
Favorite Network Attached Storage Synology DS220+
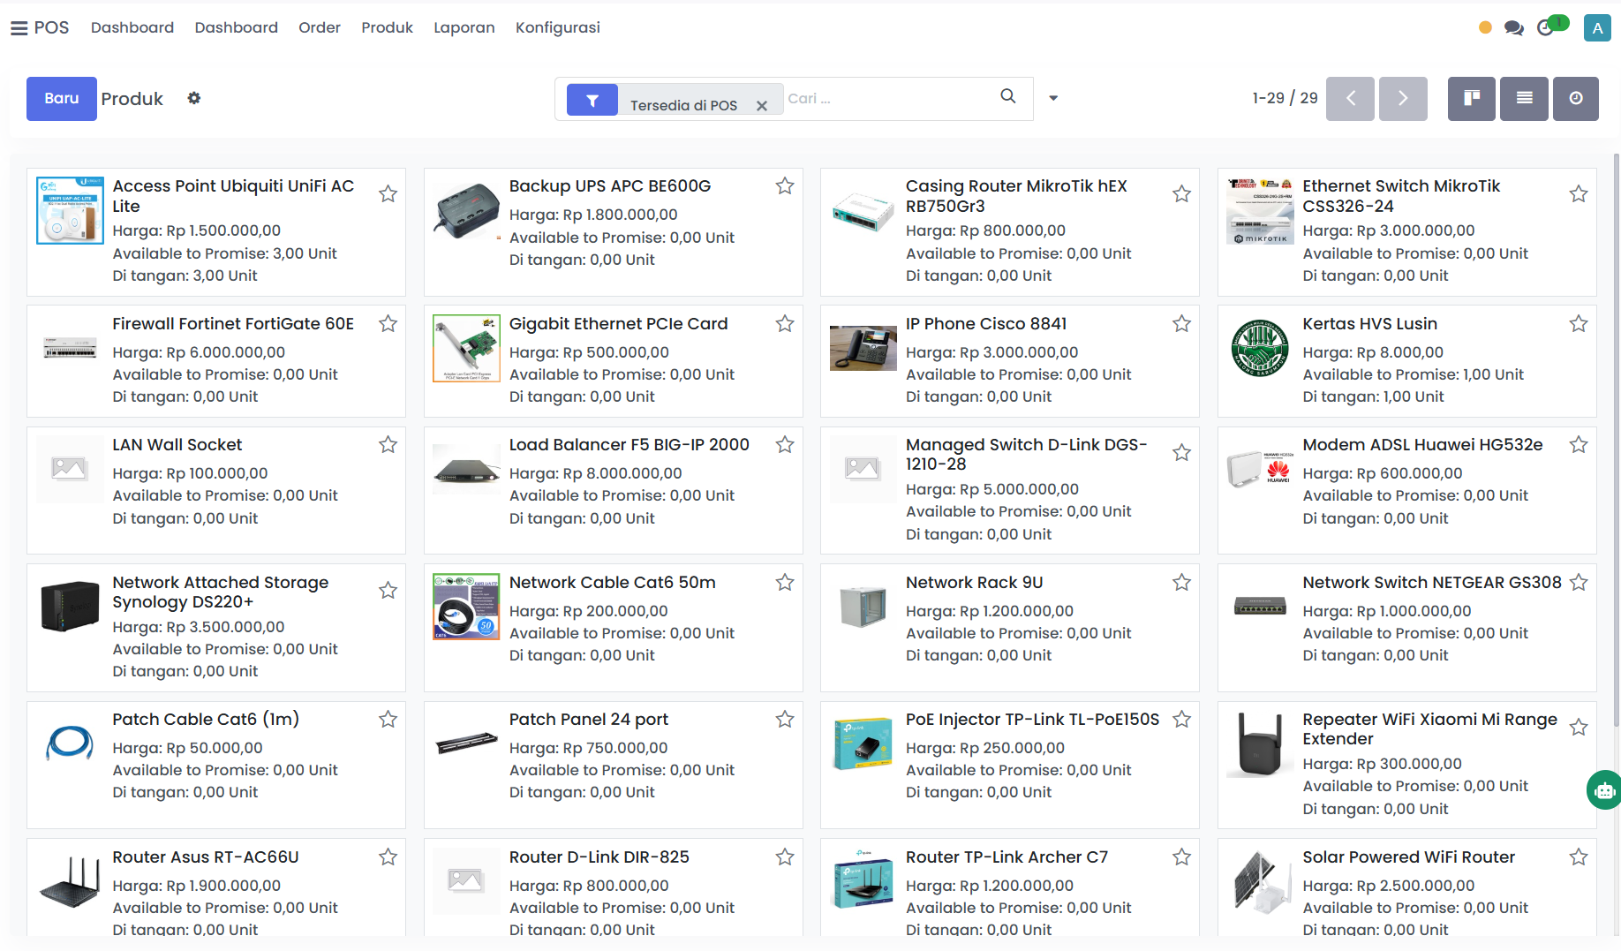click(388, 591)
